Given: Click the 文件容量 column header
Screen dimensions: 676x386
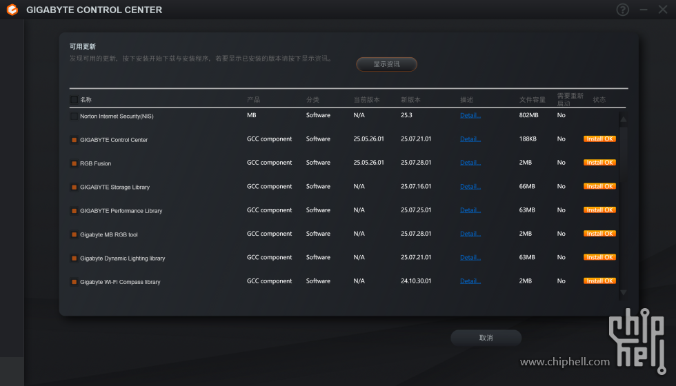Looking at the screenshot, I should 533,99.
